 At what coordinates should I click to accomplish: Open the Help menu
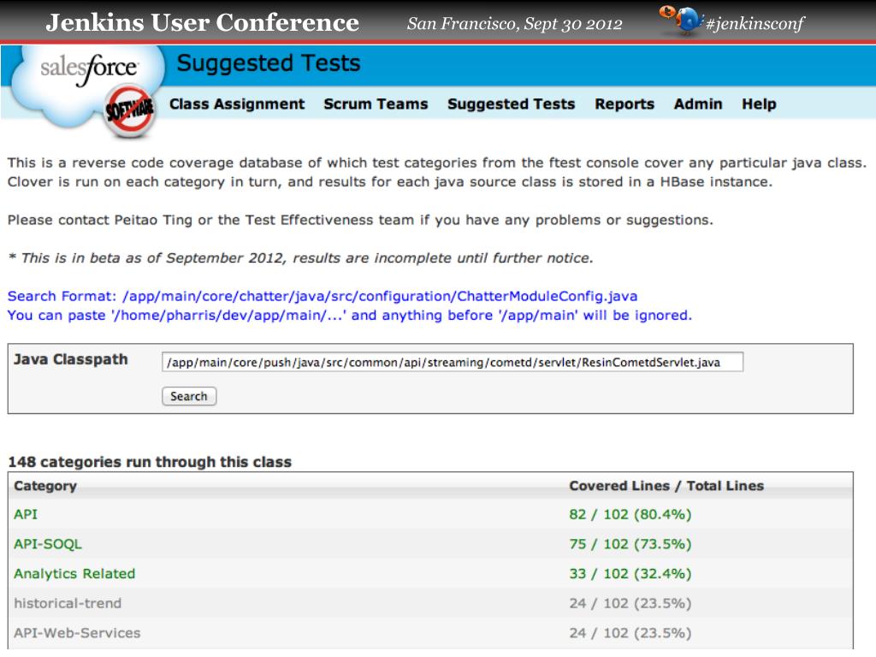click(760, 104)
